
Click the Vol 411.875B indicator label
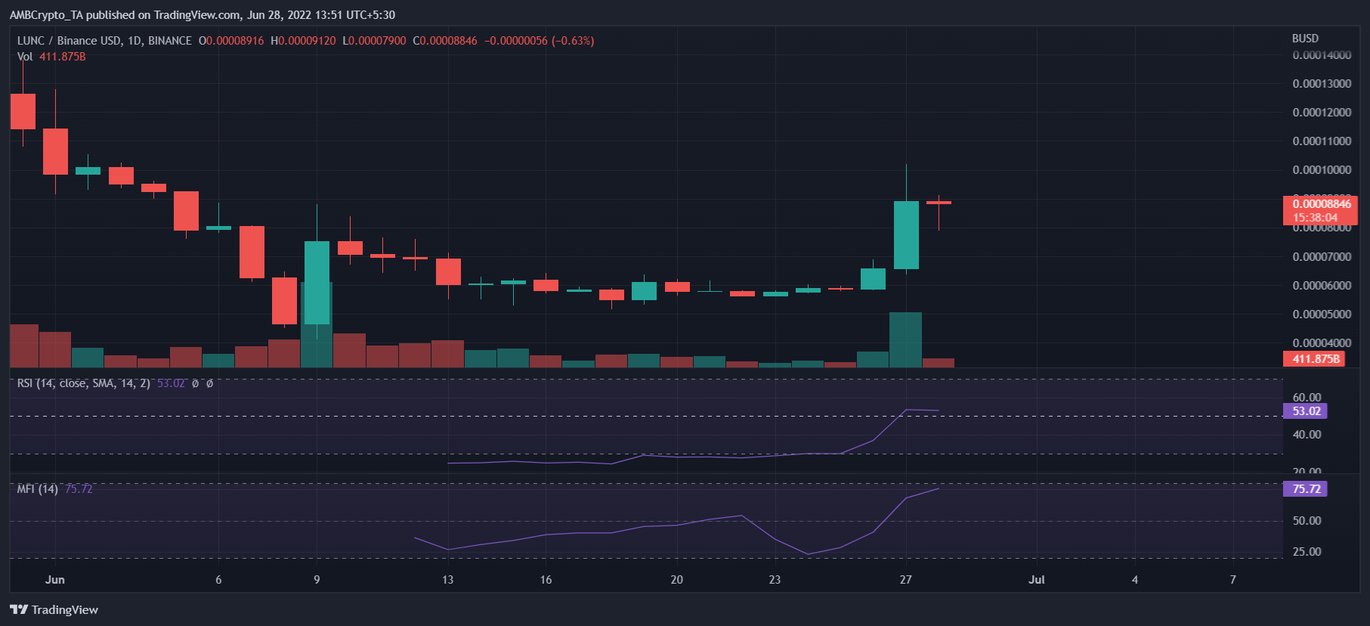click(x=51, y=57)
